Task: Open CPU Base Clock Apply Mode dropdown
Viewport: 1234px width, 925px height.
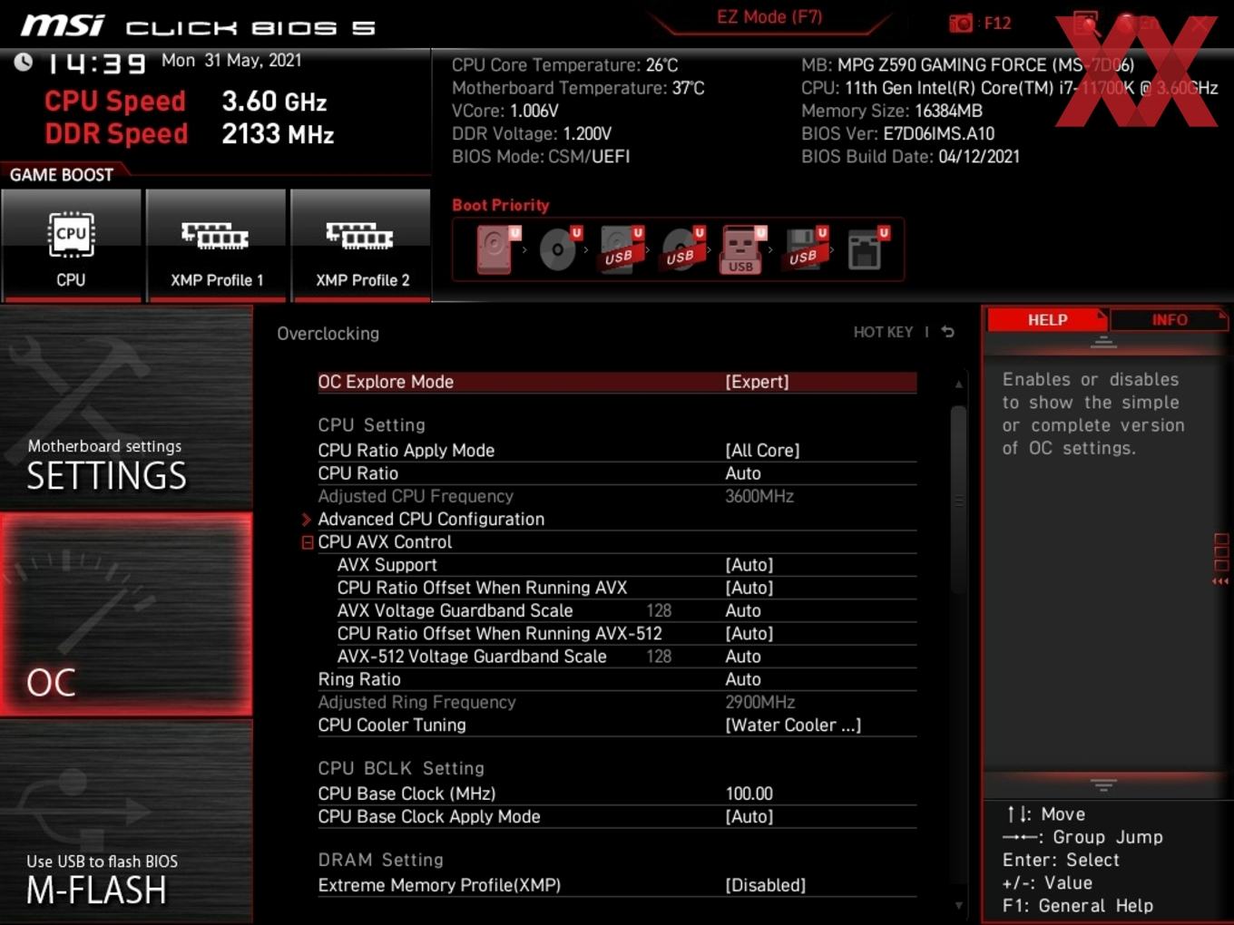Action: (617, 816)
